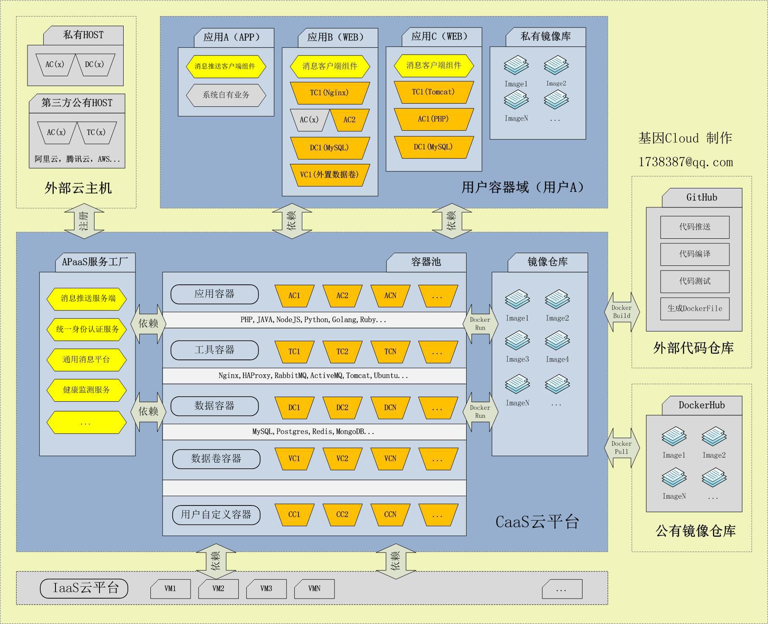Click the 数据卷容器 rounded label

tap(216, 459)
